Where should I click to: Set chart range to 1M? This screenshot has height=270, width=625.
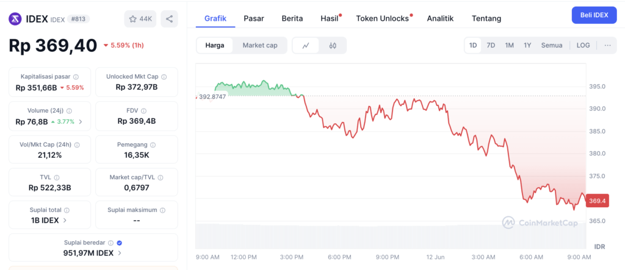[510, 45]
